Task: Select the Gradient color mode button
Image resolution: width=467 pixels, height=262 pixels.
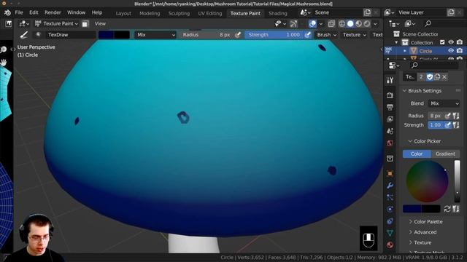Action: [445, 154]
